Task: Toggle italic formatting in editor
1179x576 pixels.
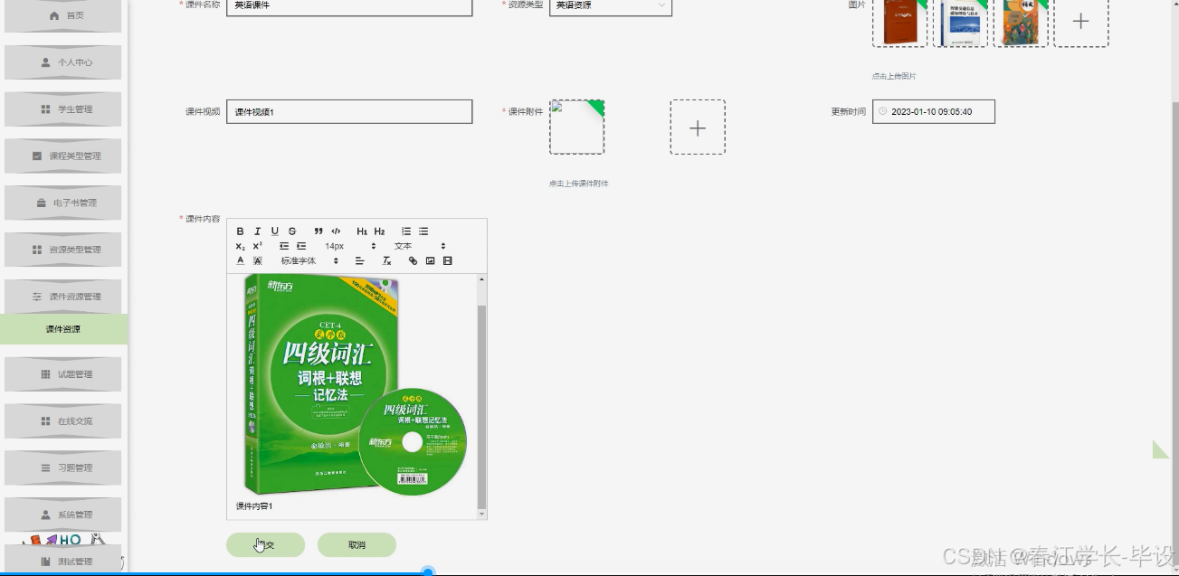Action: pos(257,231)
